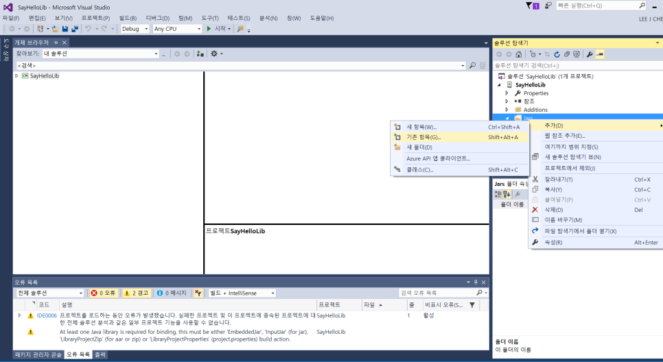Toggle the 2 경고 warnings filter

(136, 293)
